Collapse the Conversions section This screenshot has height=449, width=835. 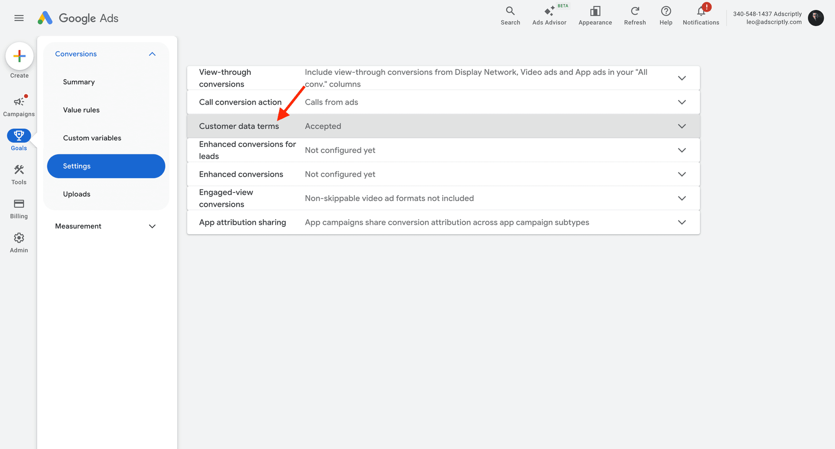coord(152,53)
